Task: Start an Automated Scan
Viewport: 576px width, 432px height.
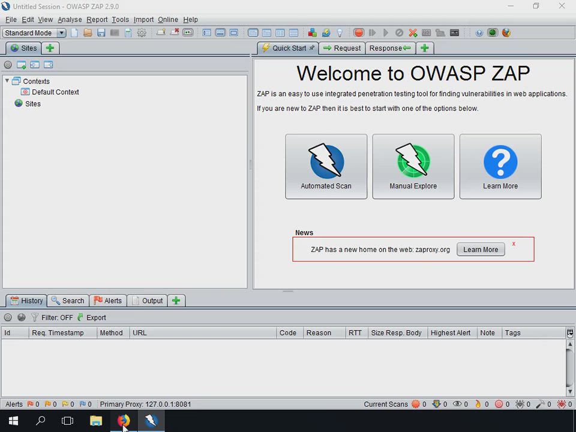Action: pos(326,166)
